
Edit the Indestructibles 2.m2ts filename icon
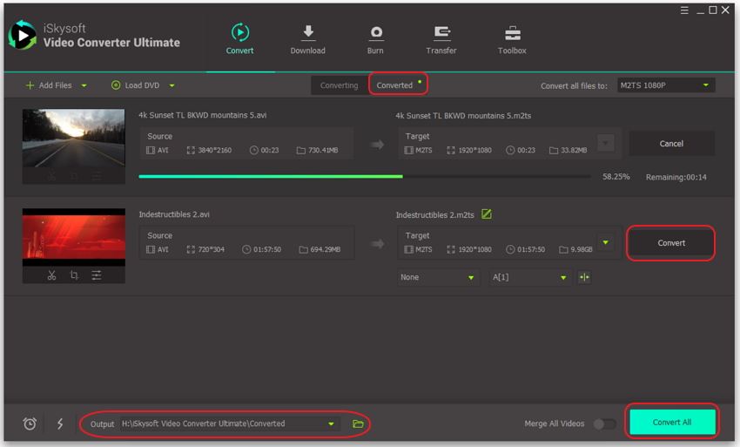tap(487, 214)
